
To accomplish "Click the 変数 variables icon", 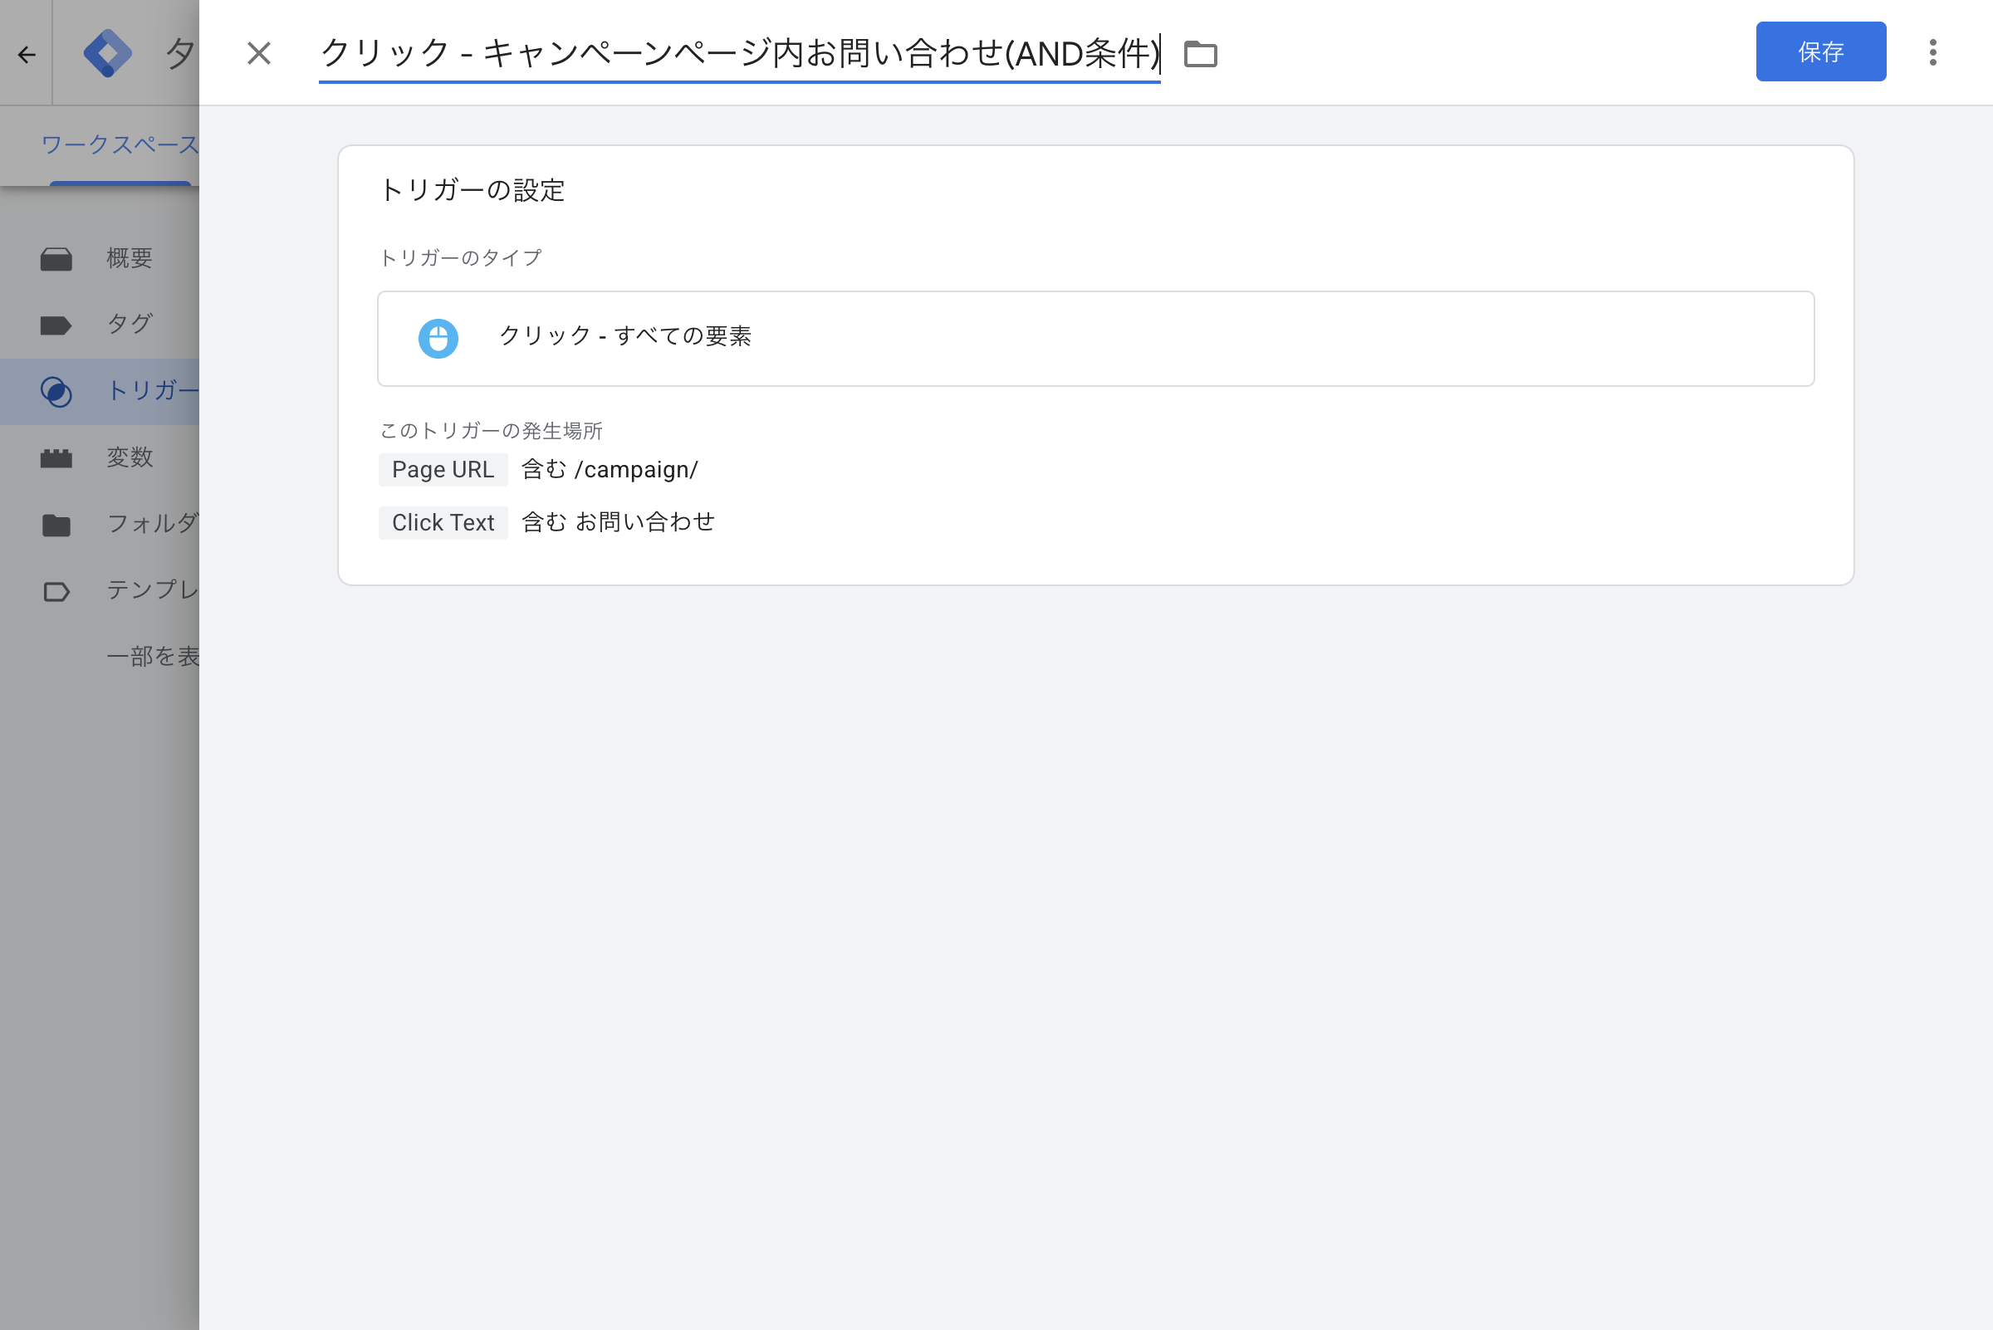I will click(56, 458).
